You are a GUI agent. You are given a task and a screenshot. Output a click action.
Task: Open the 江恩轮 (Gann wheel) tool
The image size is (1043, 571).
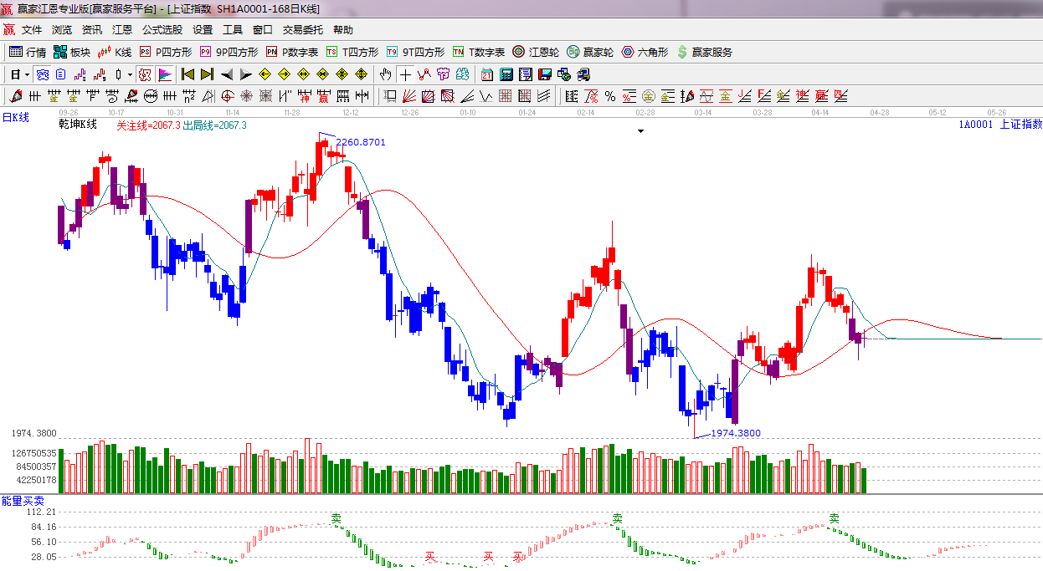click(536, 52)
